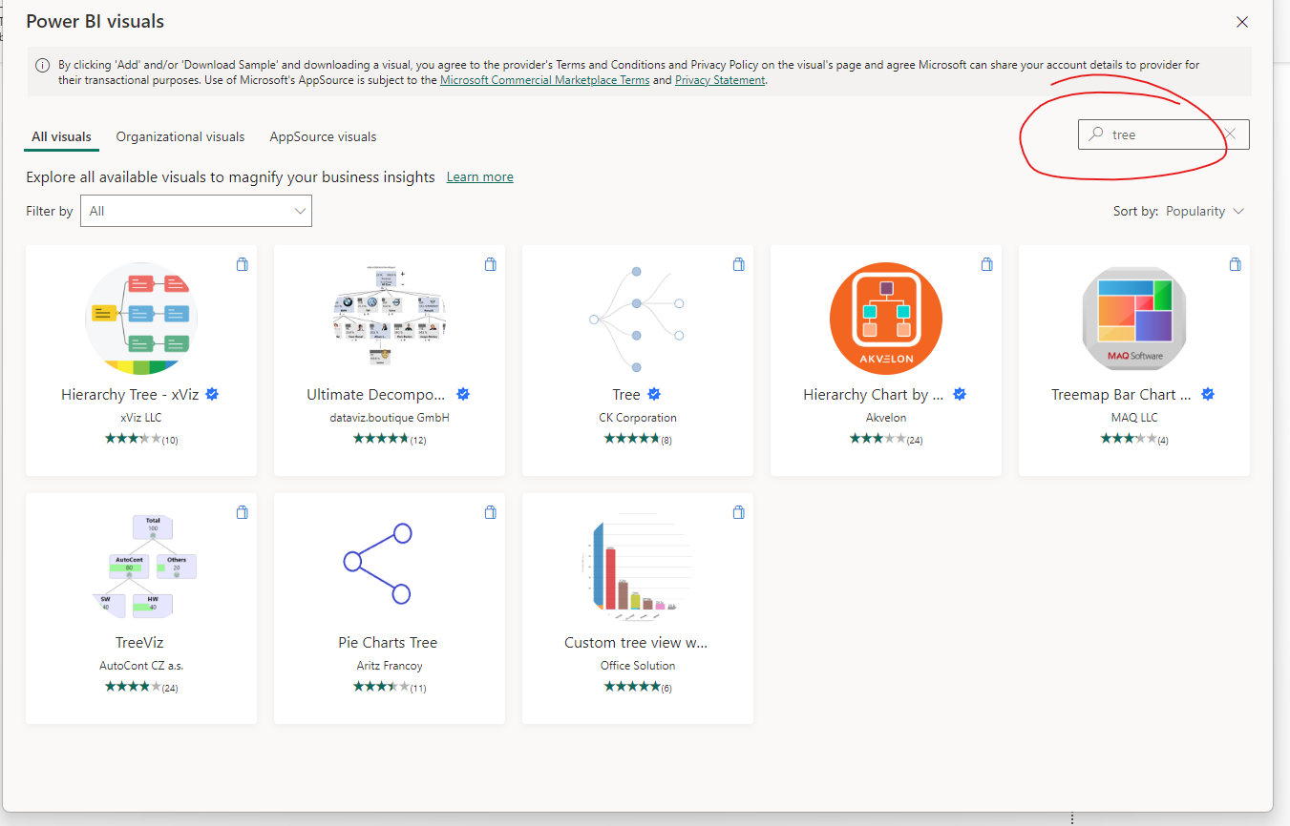Screen dimensions: 1290x826
Task: Click the TreeViz title text
Action: pyautogui.click(x=139, y=642)
